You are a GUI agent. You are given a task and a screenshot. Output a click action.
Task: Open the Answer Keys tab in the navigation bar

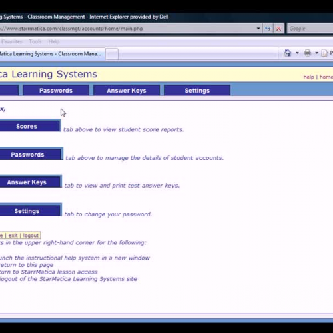127,91
